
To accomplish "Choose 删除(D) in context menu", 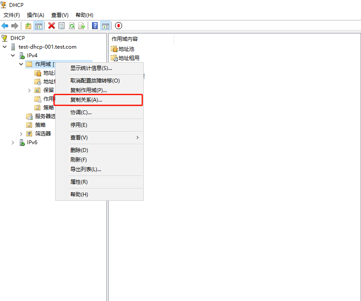I will pos(99,150).
